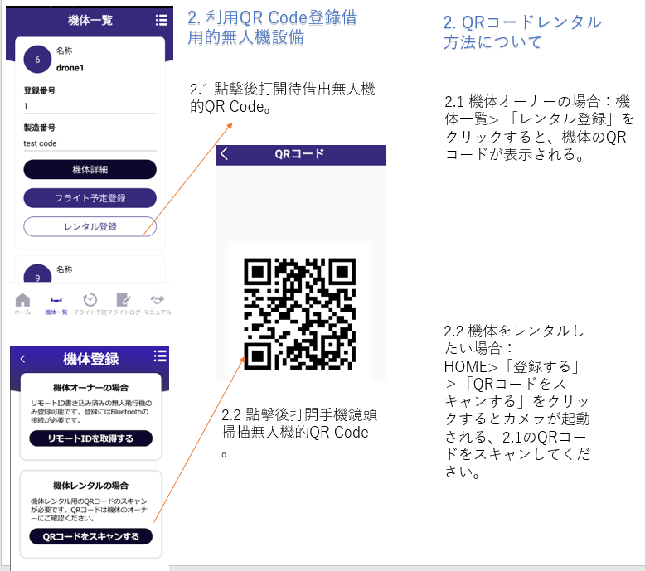Viewport: 645px width, 571px height.
Task: Open the フライトログ notepad icon tab
Action: pos(124,304)
